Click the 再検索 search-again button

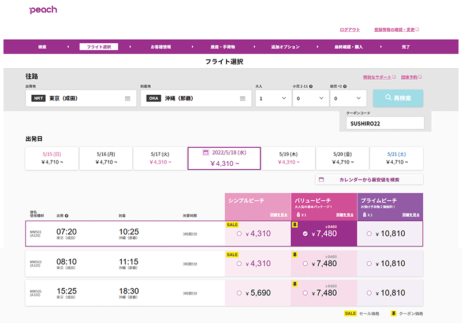[x=398, y=98]
